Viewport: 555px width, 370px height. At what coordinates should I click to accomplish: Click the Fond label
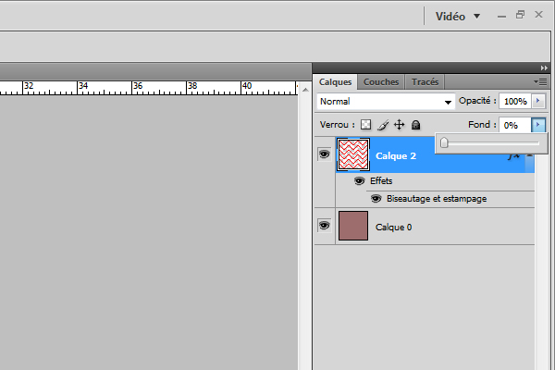(x=481, y=125)
